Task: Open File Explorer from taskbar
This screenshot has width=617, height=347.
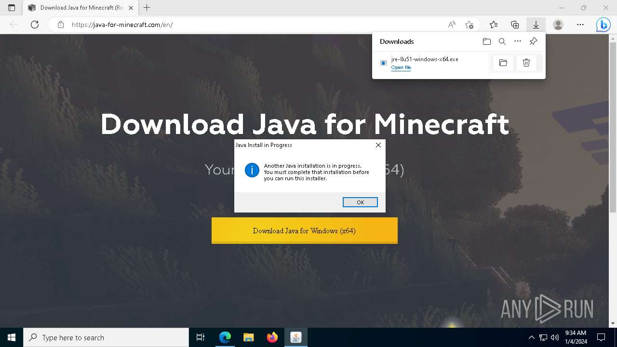Action: pos(249,337)
